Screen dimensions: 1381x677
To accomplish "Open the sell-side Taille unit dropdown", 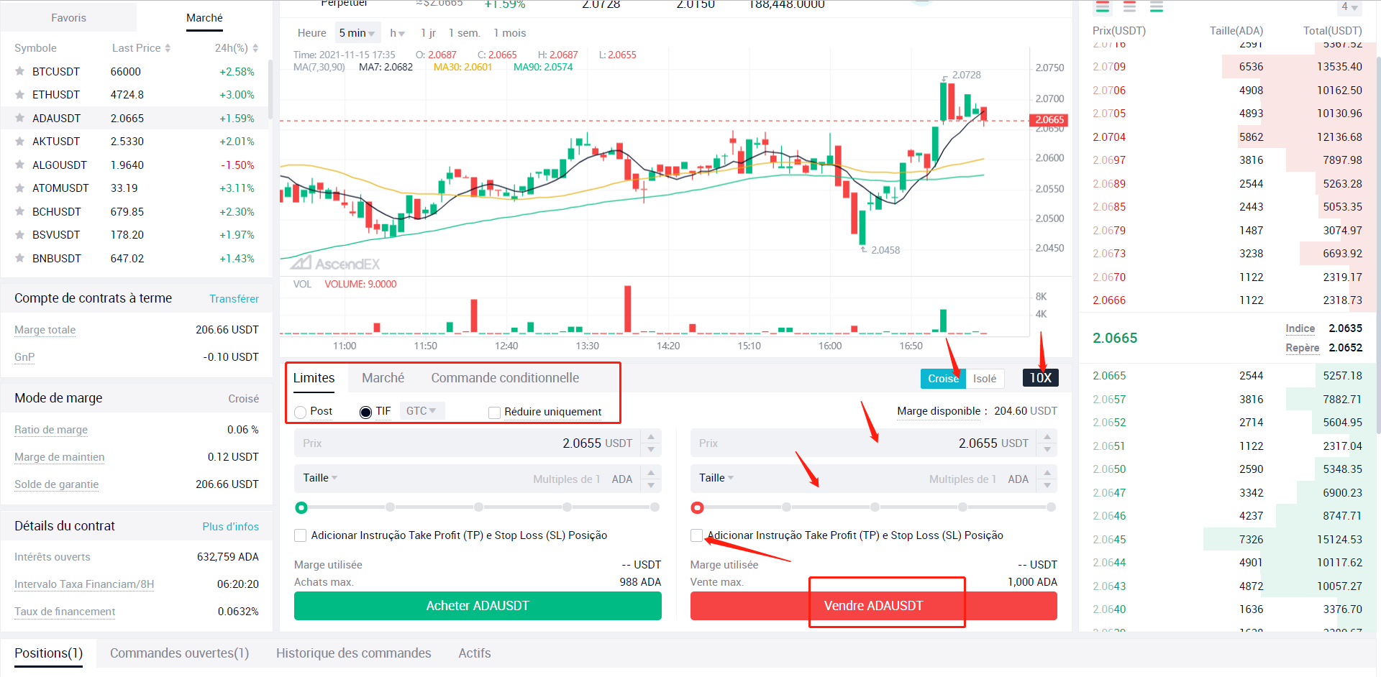I will 716,478.
